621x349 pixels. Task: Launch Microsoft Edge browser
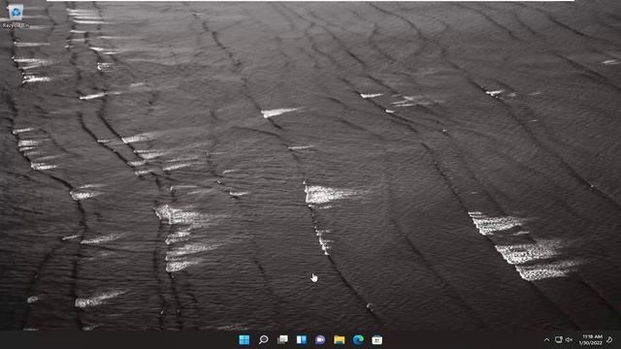[358, 339]
